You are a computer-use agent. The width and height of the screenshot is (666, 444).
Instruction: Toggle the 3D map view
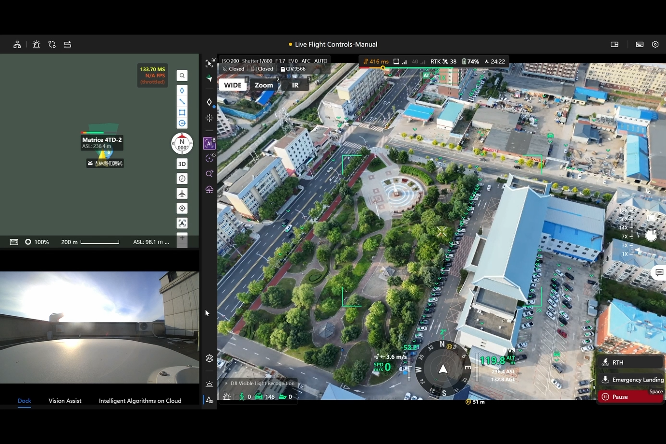coord(182,164)
